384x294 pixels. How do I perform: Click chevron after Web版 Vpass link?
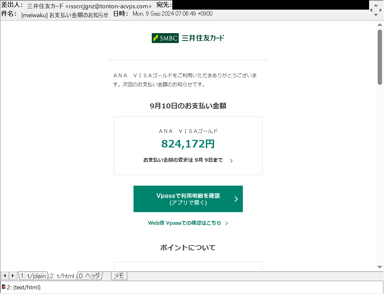(x=227, y=223)
